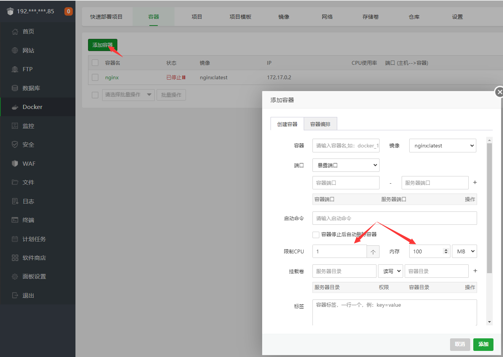Select the 容器 top tab
The height and width of the screenshot is (357, 503).
(154, 17)
